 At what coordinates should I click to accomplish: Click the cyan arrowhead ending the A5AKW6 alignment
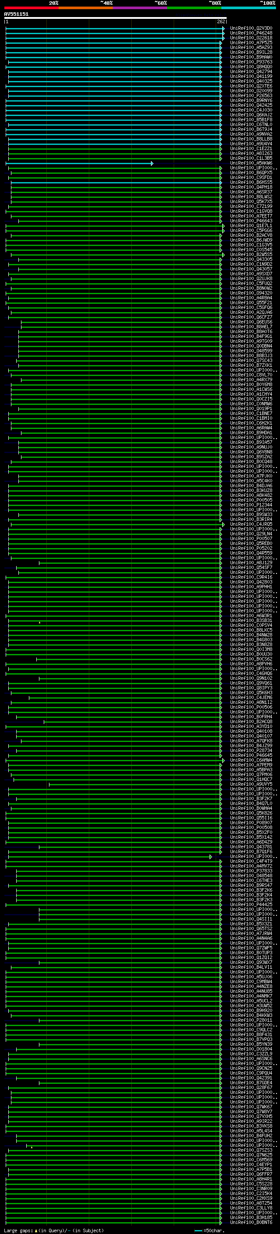(x=152, y=163)
